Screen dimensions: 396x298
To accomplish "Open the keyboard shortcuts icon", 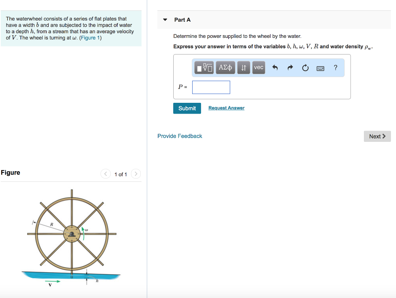I will (x=320, y=68).
